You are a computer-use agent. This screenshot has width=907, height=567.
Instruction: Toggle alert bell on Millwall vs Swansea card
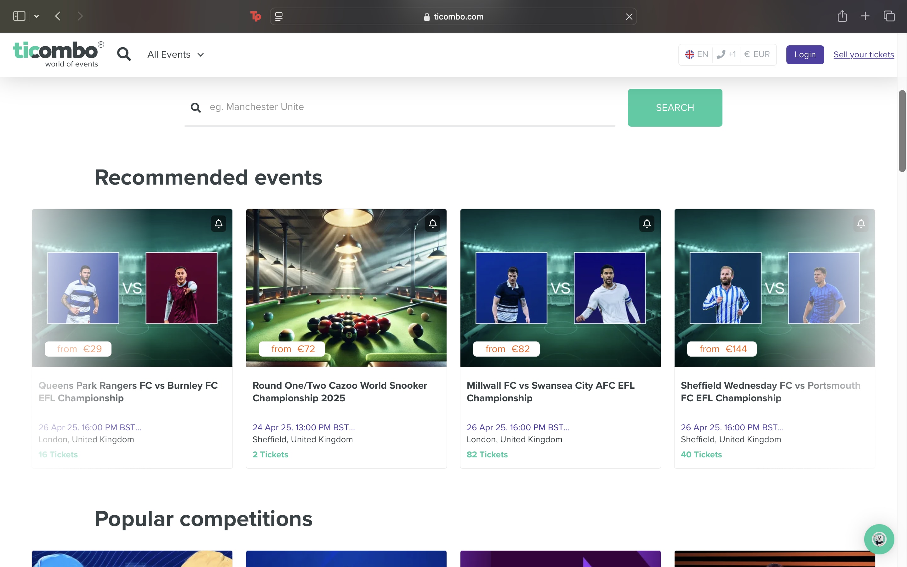647,224
